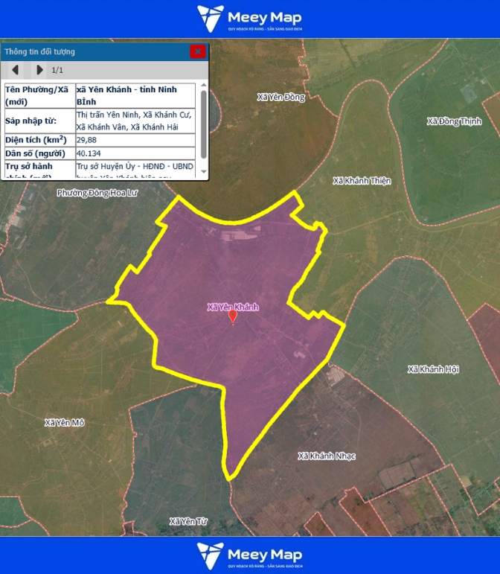This screenshot has height=574, width=500.
Task: Go to the next object record arrow
Action: pos(39,70)
